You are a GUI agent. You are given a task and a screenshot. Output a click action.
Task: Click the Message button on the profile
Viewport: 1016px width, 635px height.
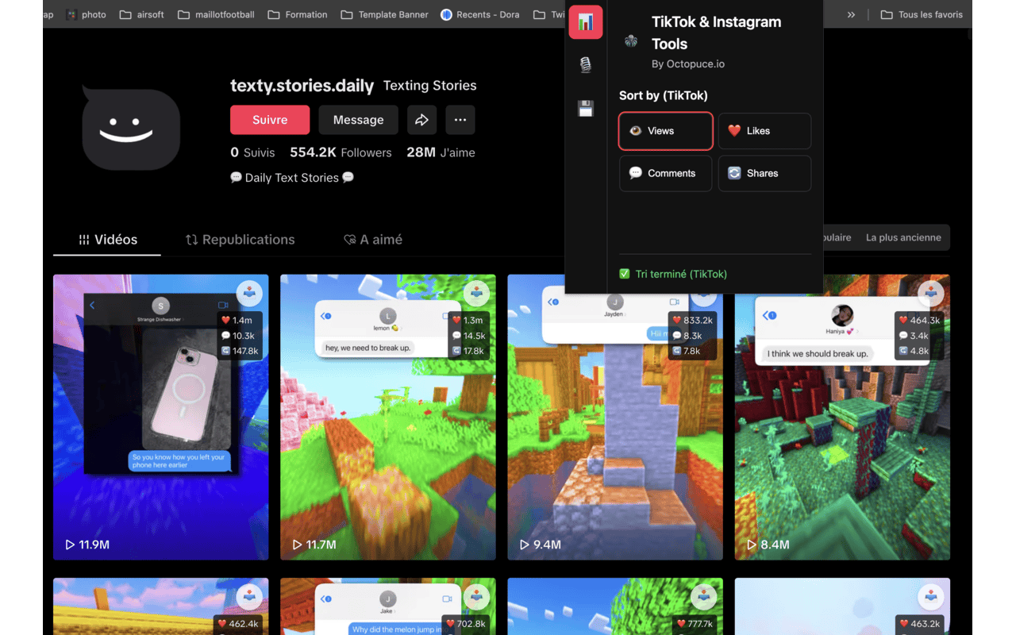click(359, 120)
